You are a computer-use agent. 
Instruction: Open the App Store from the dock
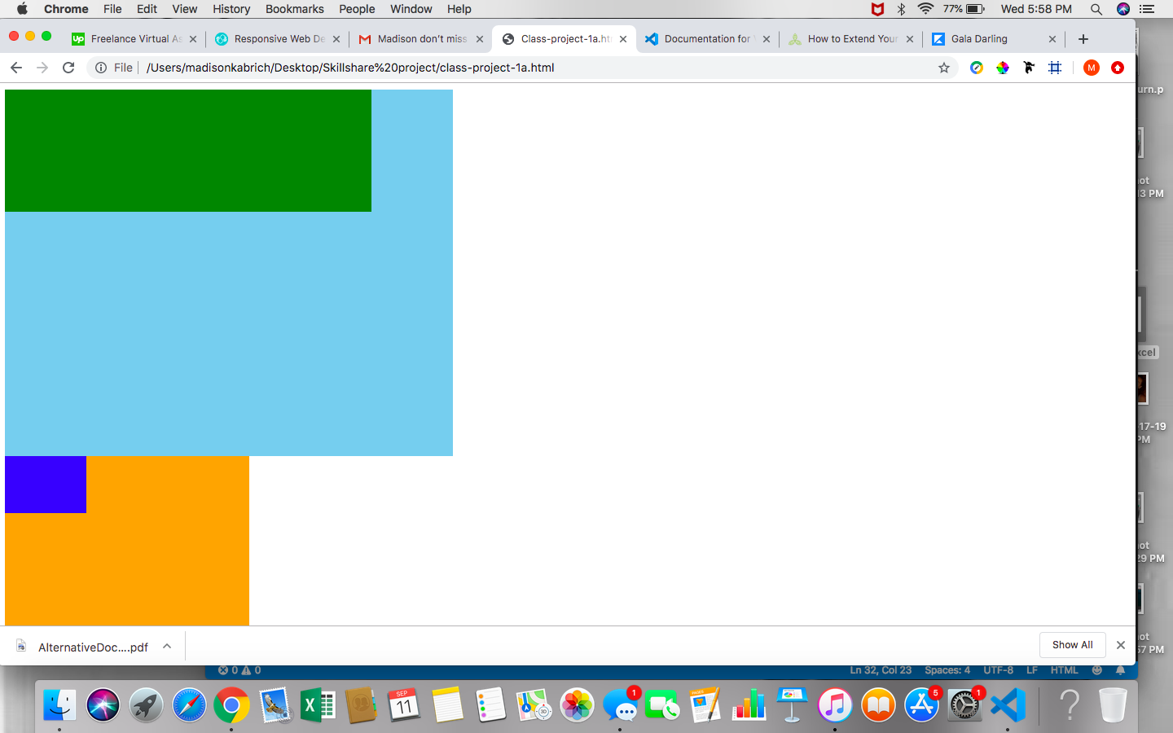[x=921, y=705]
